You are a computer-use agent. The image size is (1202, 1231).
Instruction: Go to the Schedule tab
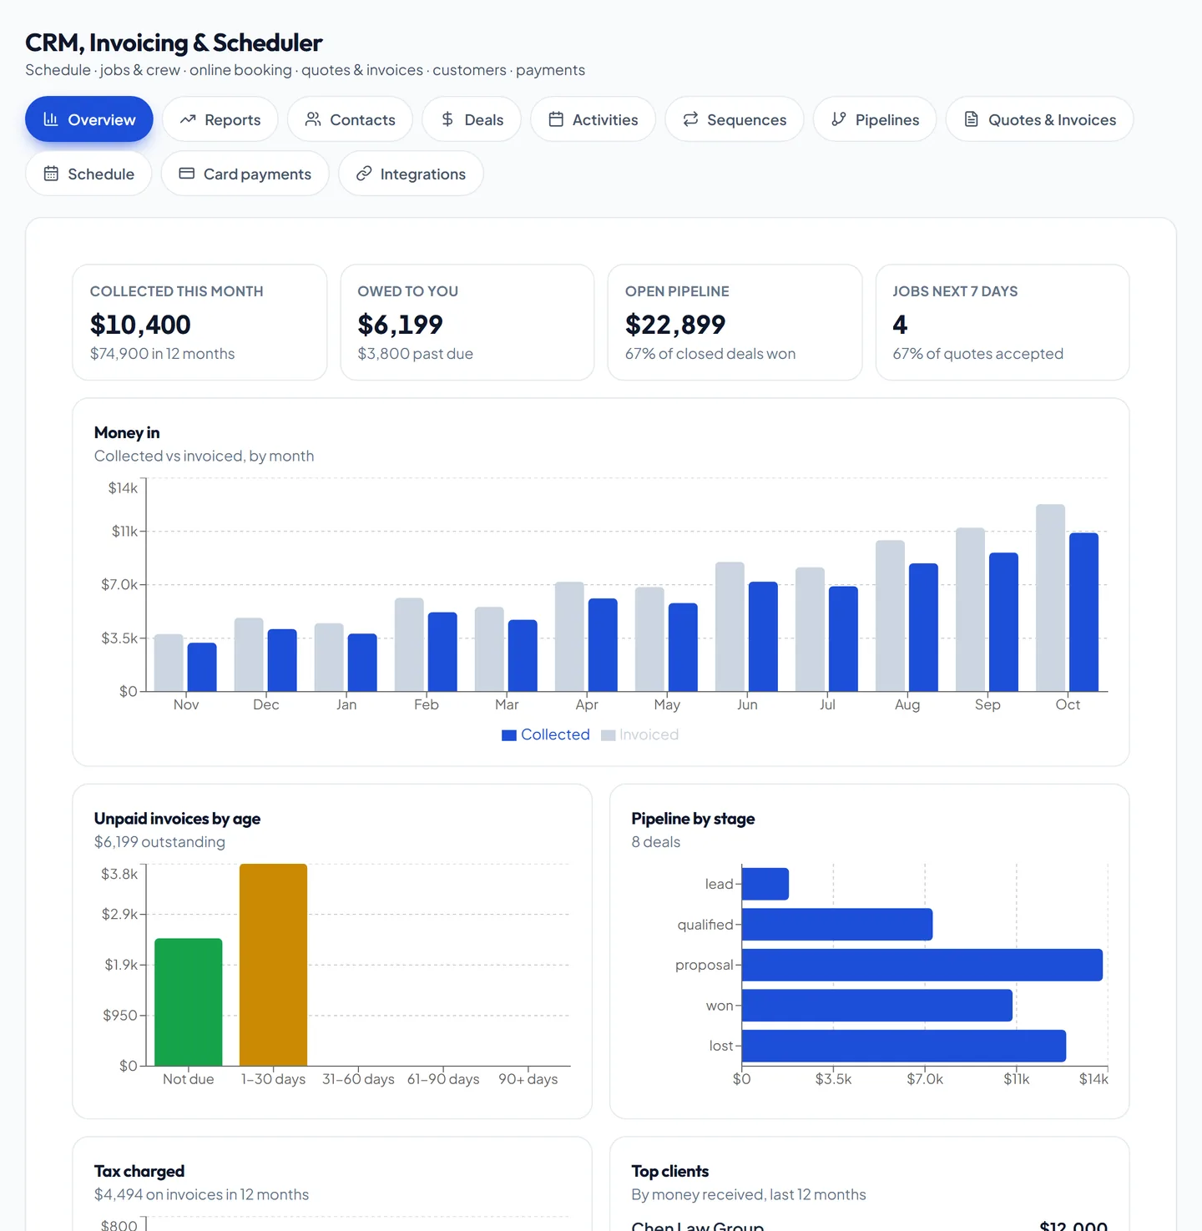pos(88,174)
